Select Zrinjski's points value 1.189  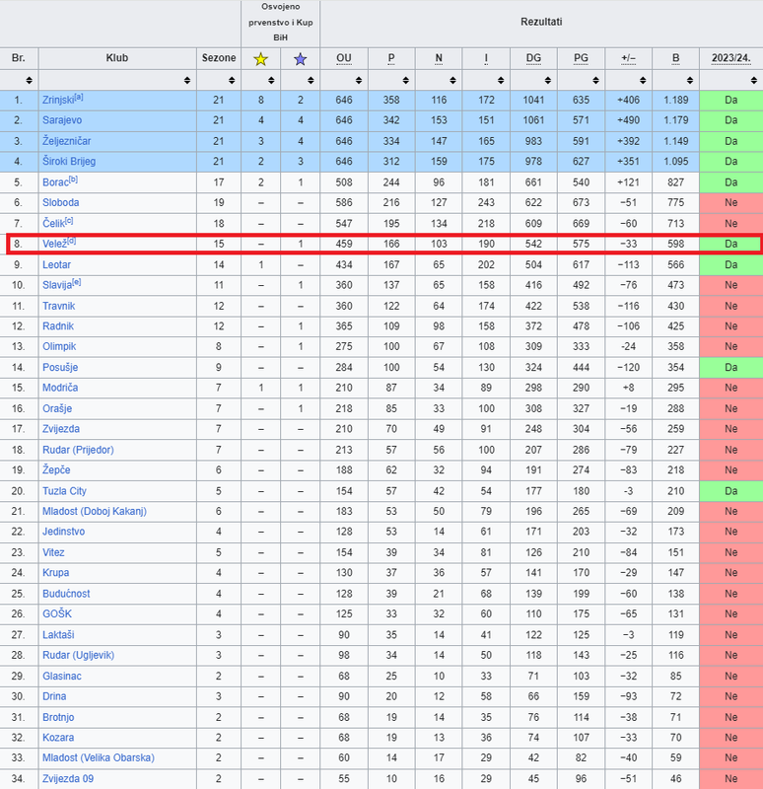(676, 101)
